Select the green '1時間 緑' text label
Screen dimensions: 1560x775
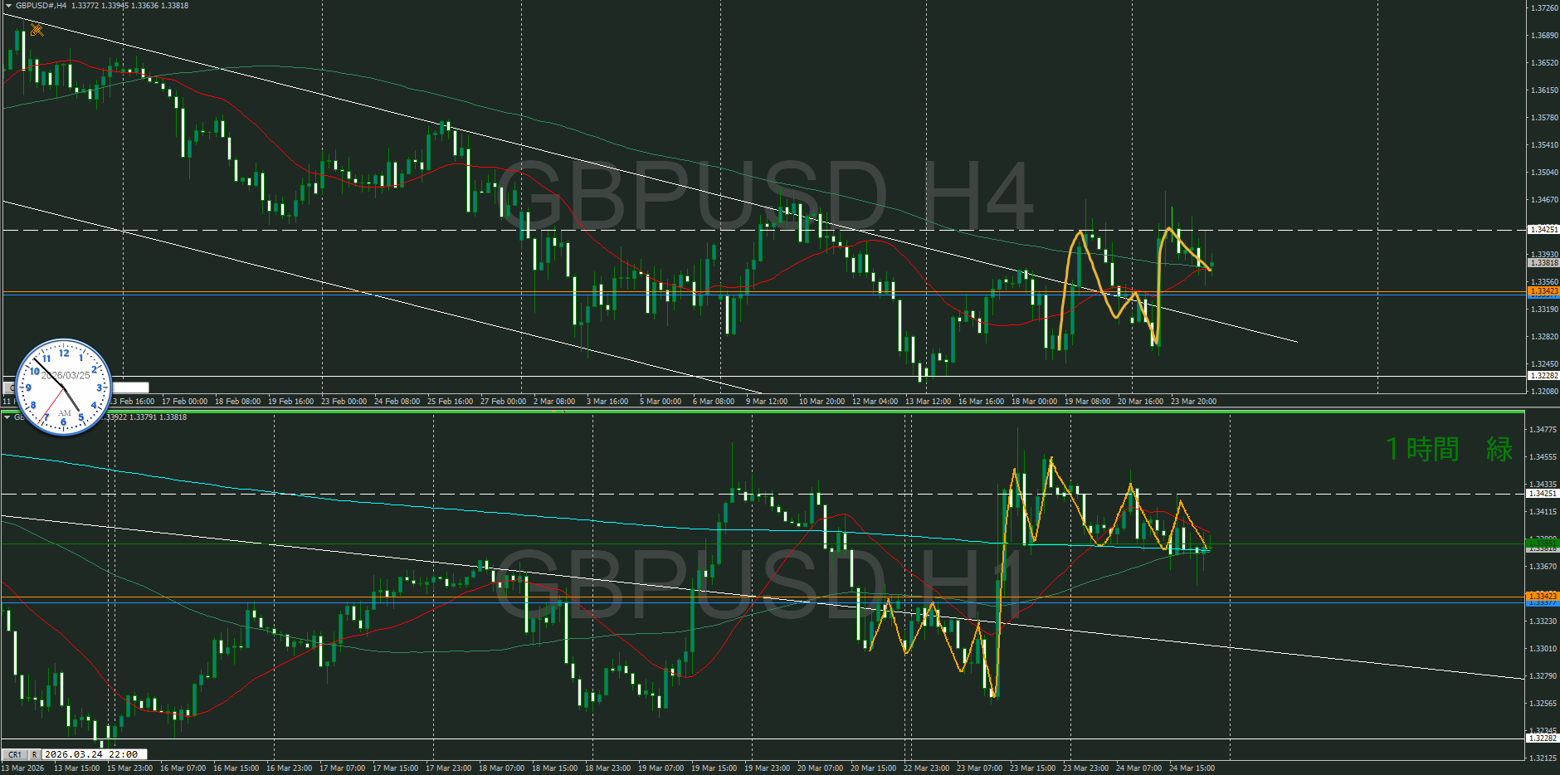point(1448,450)
